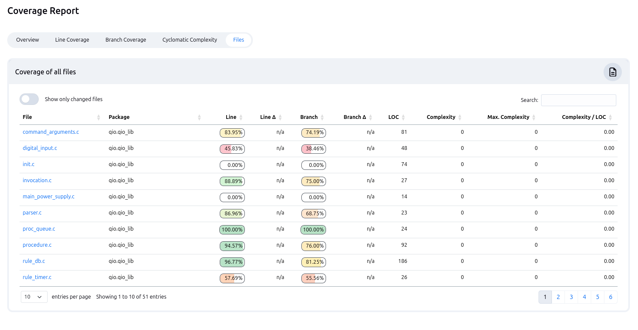Click the LOC value 14
Image resolution: width=638 pixels, height=330 pixels.
coord(404,197)
